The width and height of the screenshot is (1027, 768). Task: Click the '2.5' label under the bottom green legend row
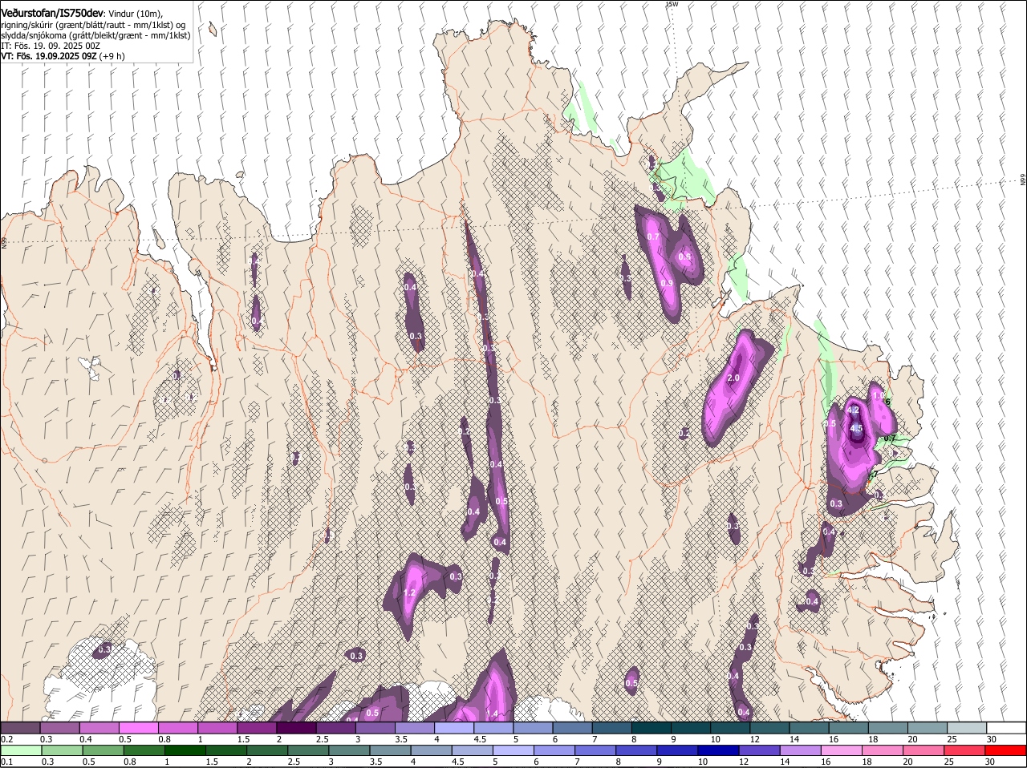coord(293,762)
